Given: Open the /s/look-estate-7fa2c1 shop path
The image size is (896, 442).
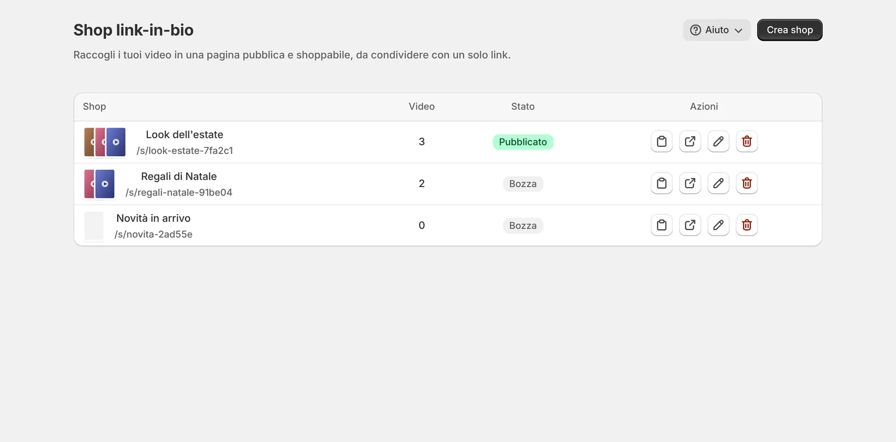Looking at the screenshot, I should click(185, 151).
